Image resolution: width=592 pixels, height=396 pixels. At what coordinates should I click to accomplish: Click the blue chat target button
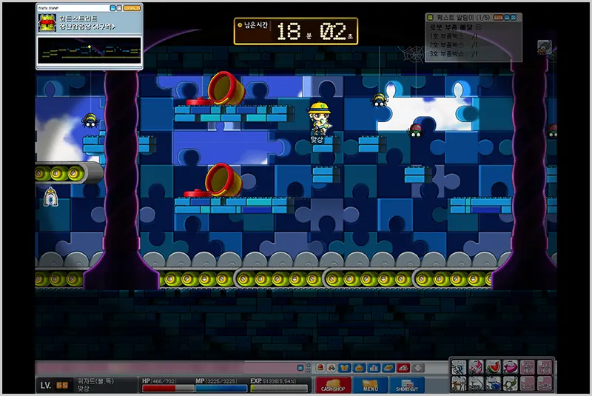(x=300, y=368)
